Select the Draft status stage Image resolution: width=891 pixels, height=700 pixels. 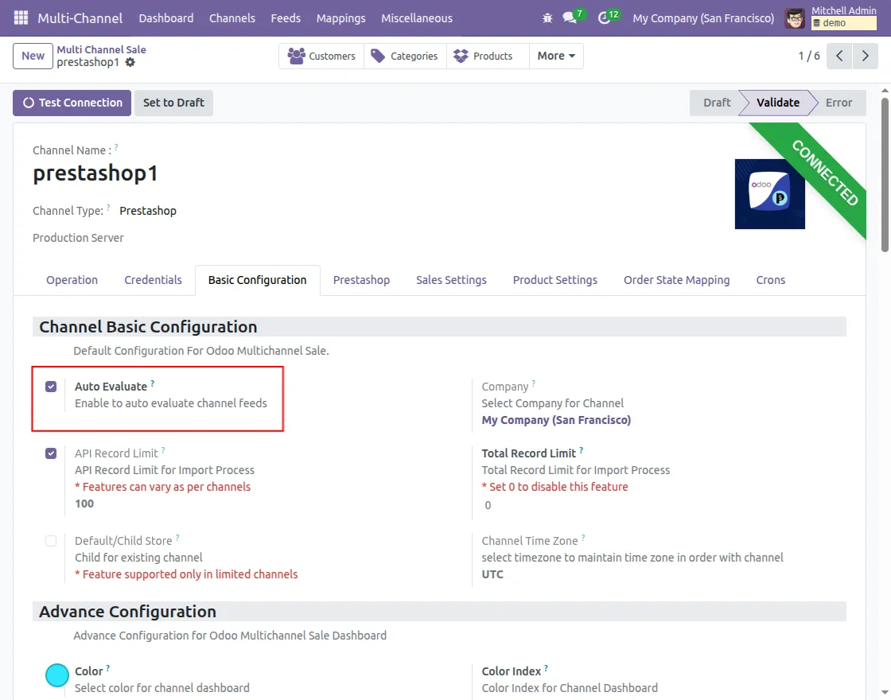coord(717,103)
